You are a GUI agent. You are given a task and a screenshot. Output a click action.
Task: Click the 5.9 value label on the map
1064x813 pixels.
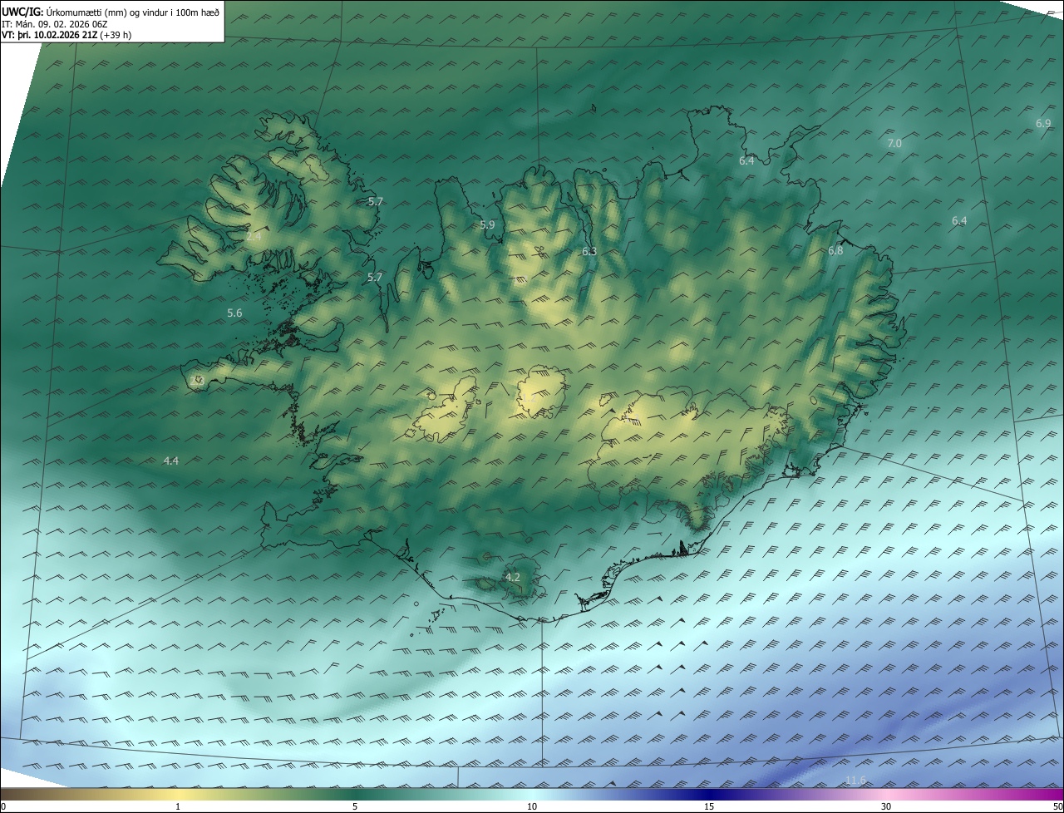coord(487,225)
